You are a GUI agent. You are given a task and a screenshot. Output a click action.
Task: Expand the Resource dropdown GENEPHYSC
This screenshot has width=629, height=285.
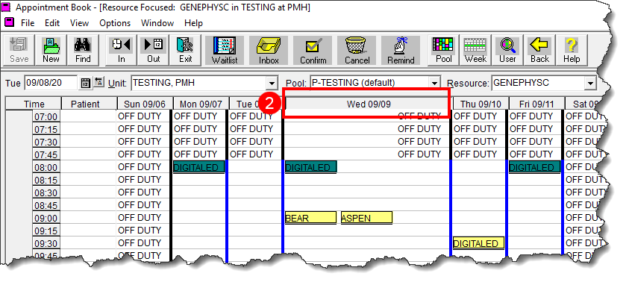click(x=589, y=84)
